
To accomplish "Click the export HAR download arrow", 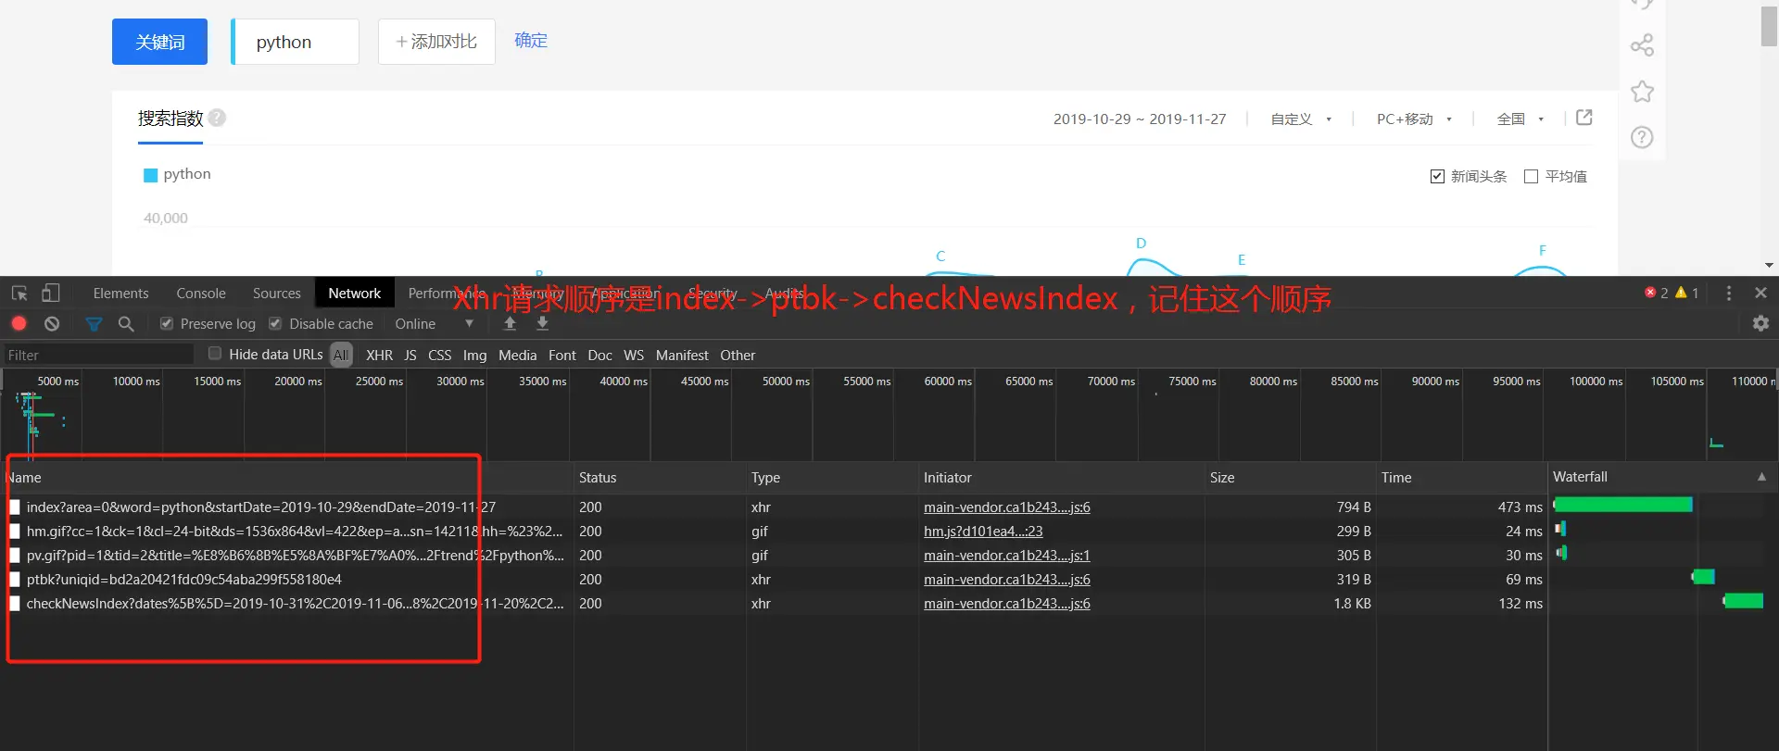I will (543, 323).
